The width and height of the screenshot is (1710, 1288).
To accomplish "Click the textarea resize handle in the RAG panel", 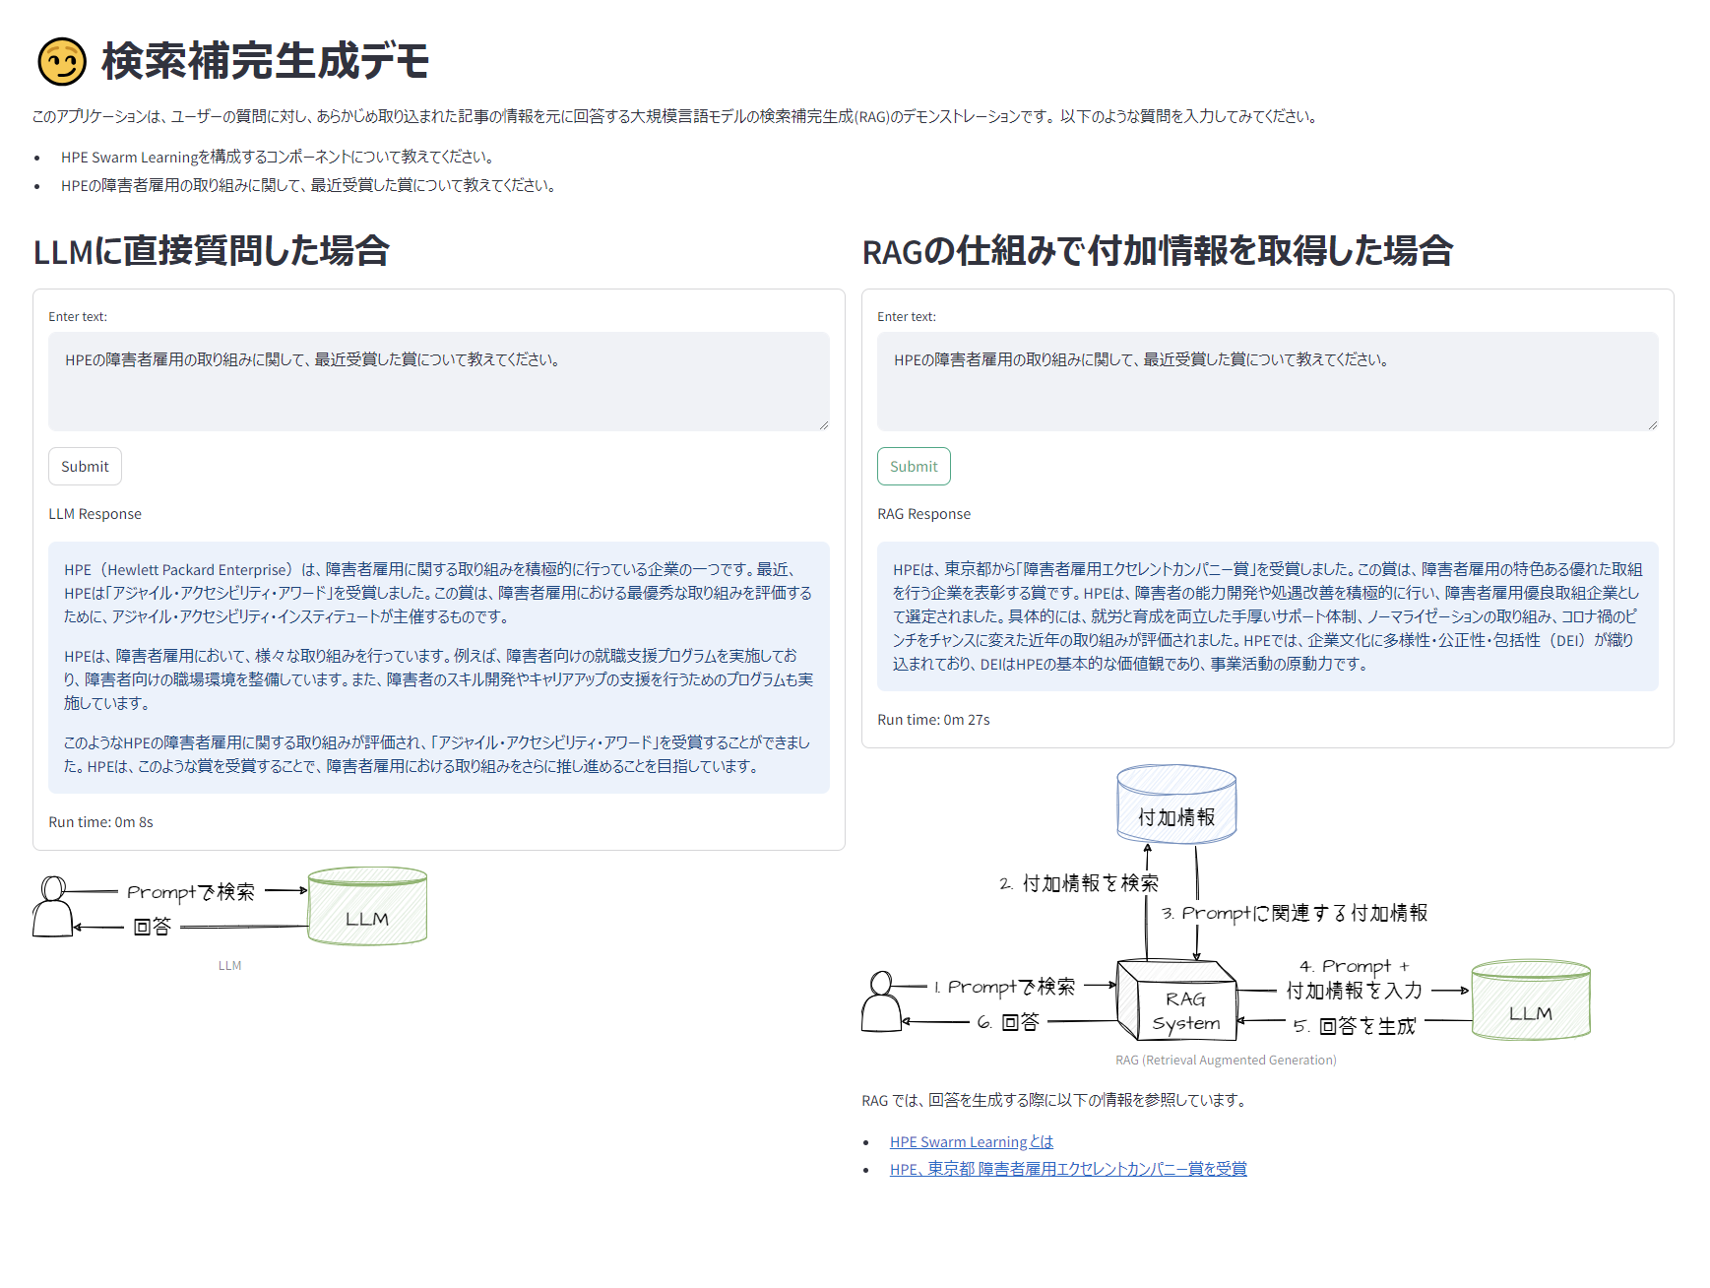I will click(1653, 425).
